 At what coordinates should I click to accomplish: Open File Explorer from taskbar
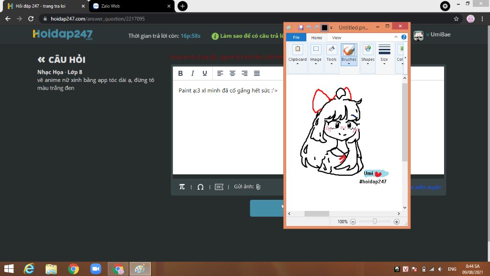coord(51,269)
